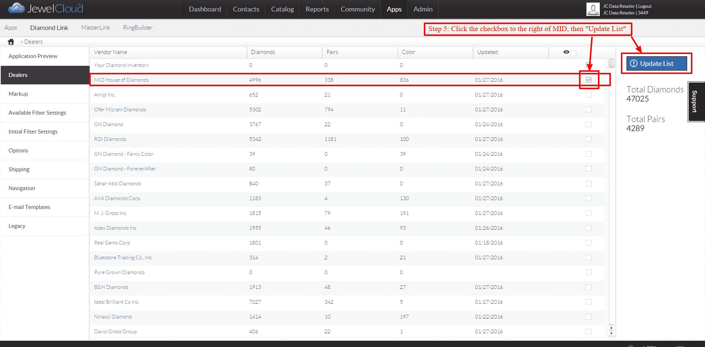Go to Options in sidebar

[45, 151]
